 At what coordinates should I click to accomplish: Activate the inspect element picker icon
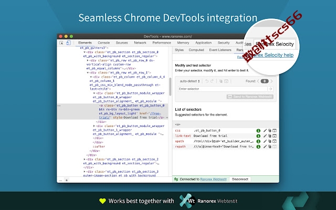(61, 43)
